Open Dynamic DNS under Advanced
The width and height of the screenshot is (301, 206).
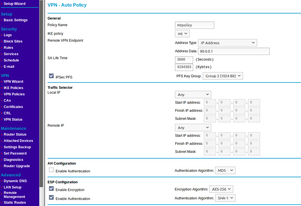point(15,181)
